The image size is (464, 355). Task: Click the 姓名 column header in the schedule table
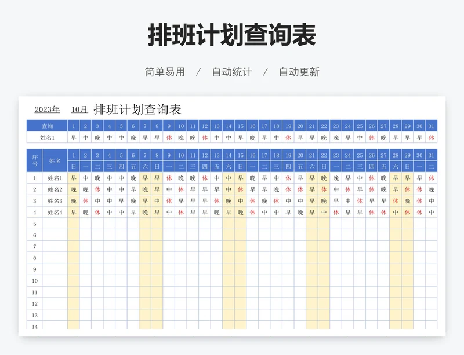click(x=55, y=160)
